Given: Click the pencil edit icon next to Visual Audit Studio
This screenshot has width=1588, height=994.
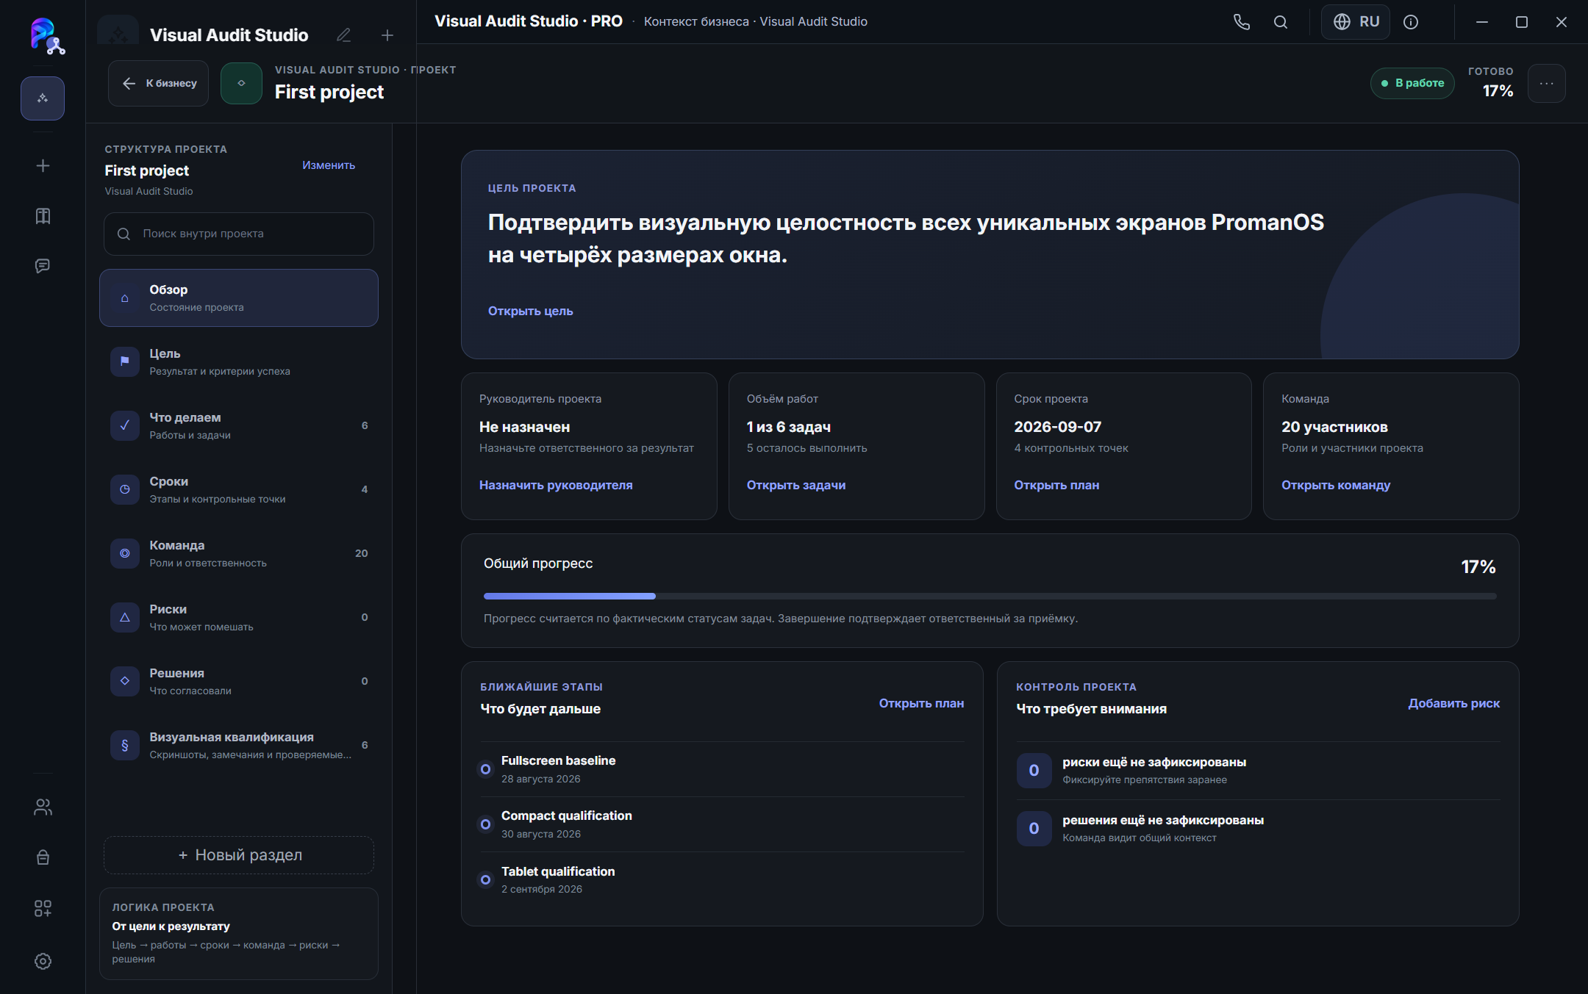Looking at the screenshot, I should point(343,35).
